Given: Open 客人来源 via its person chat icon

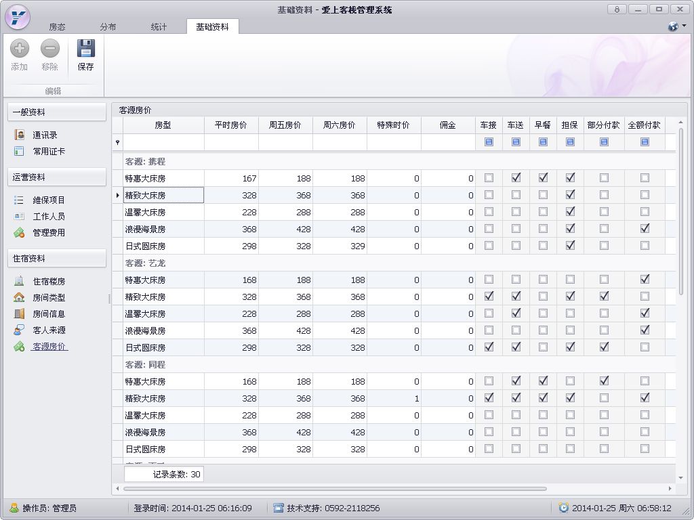Looking at the screenshot, I should tap(19, 330).
